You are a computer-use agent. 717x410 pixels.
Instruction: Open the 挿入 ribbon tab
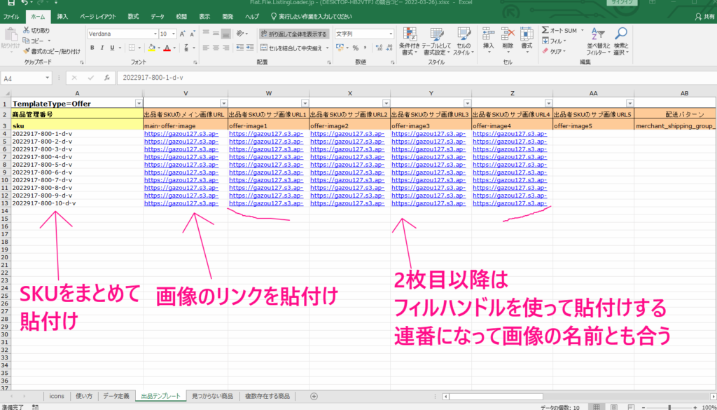tap(63, 15)
